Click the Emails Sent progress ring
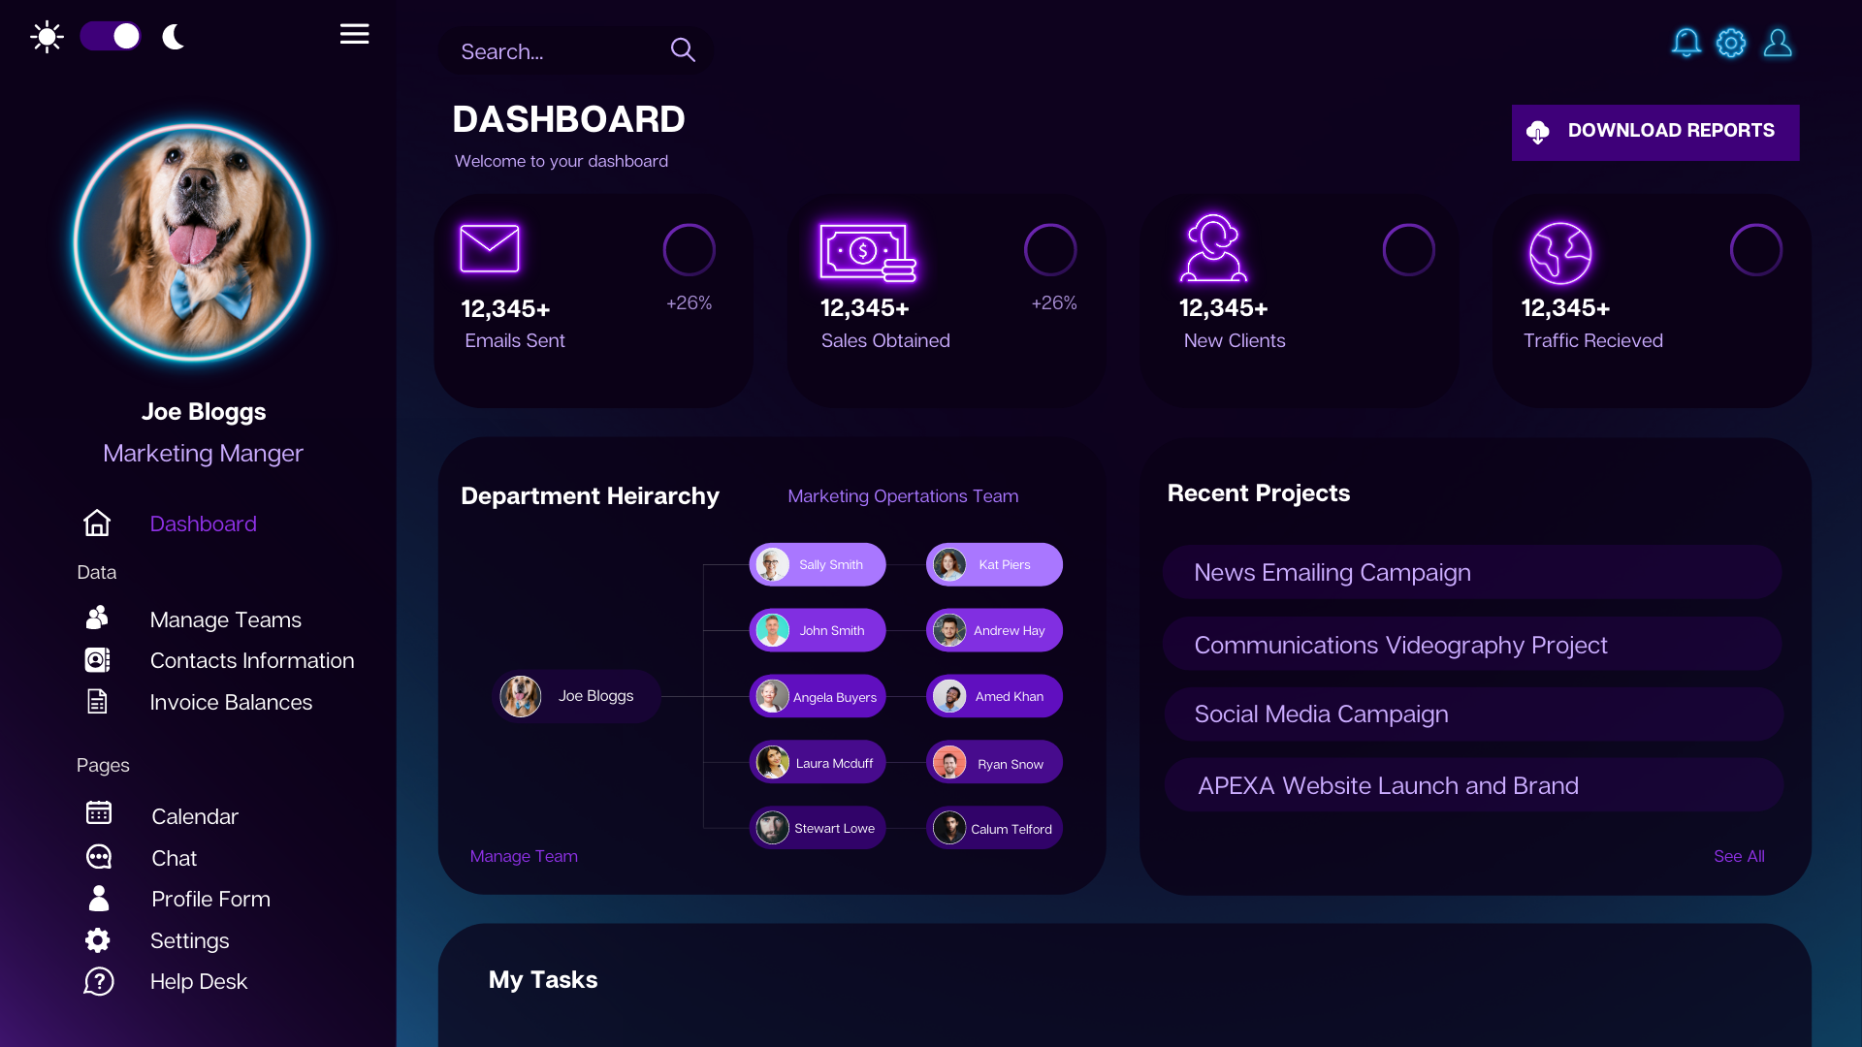 click(690, 250)
